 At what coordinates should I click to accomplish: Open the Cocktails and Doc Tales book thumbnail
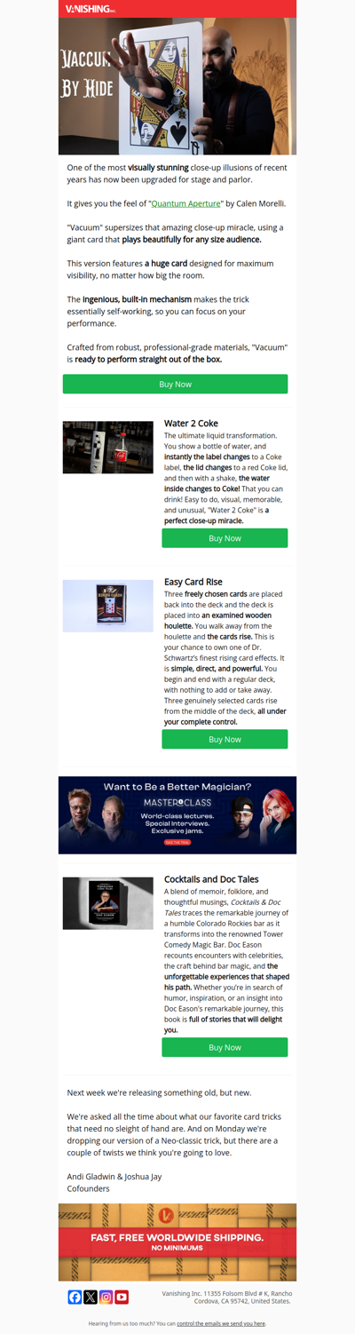click(108, 902)
